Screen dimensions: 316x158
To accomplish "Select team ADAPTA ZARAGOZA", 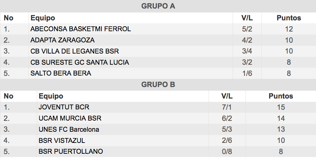I will coord(62,40).
